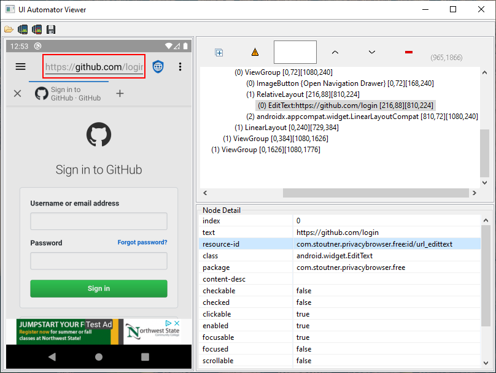Viewport: 496px width, 373px height.
Task: Click the focused row showing false
Action: coord(339,349)
